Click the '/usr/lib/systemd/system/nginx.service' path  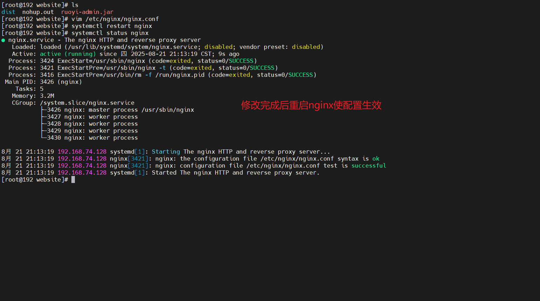133,47
